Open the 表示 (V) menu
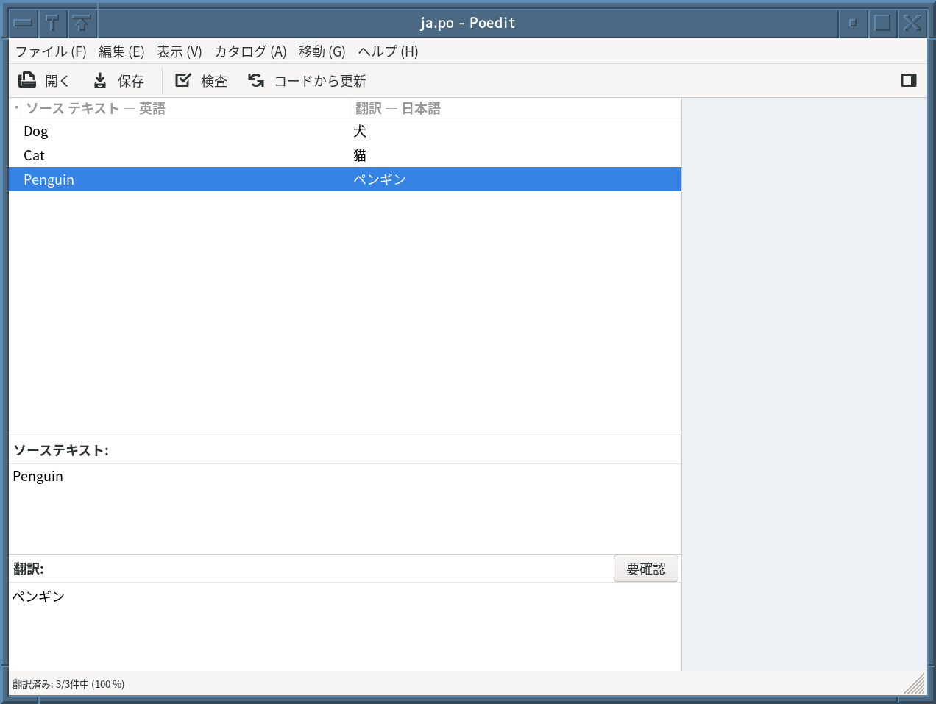The height and width of the screenshot is (704, 936). 179,51
